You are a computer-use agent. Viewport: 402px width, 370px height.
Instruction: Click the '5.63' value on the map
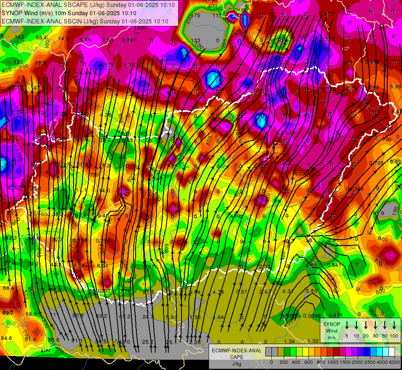click(108, 39)
